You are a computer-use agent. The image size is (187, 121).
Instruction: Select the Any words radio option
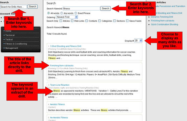click(x=61, y=13)
